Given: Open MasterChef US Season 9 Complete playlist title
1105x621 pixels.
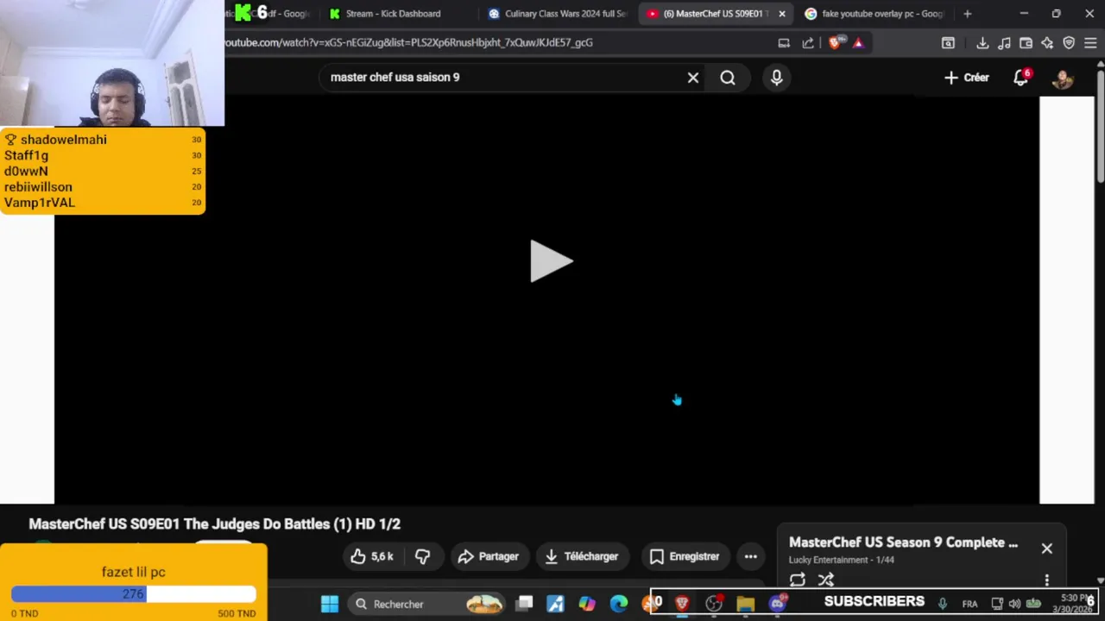Looking at the screenshot, I should click(x=903, y=543).
